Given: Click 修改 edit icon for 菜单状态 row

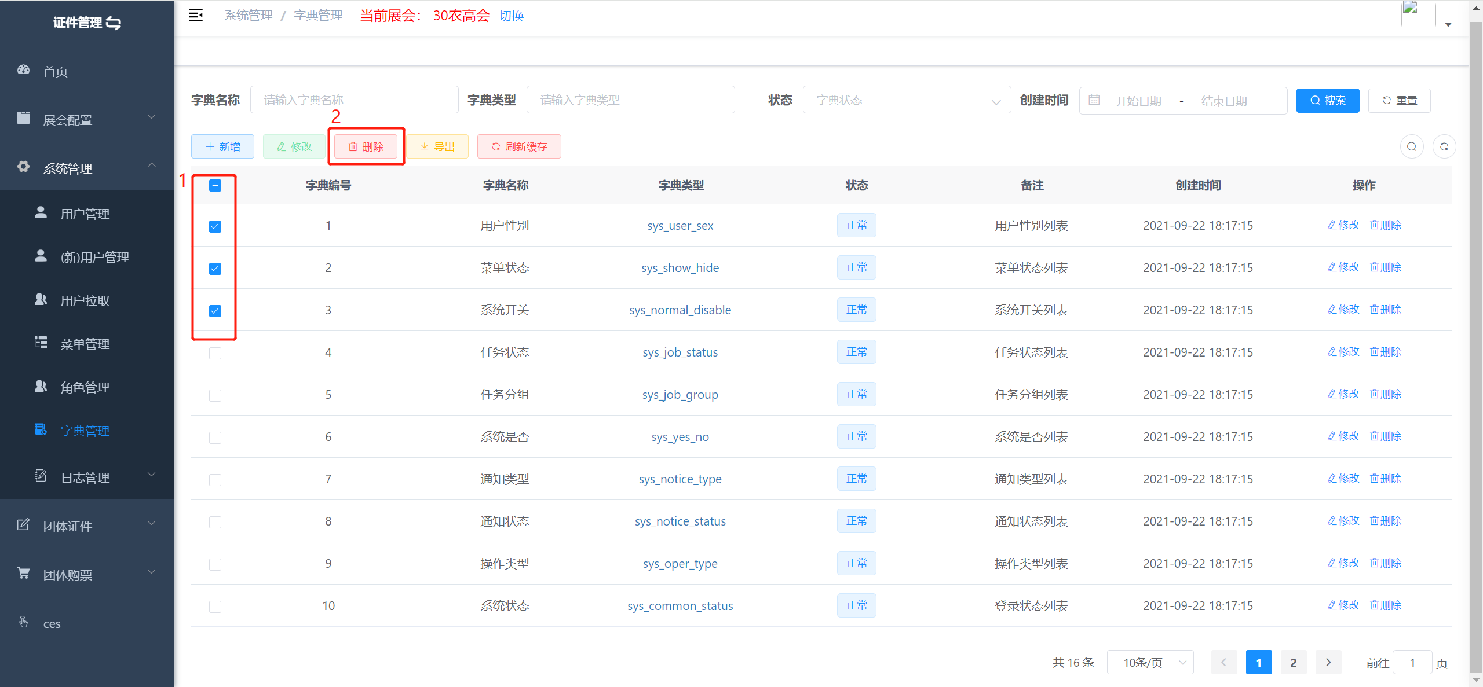Looking at the screenshot, I should point(1331,267).
